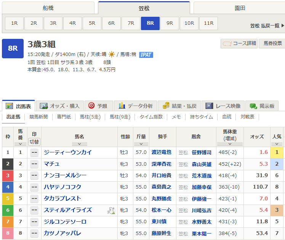Toggle mark selector for スティルアイライズ
The image size is (285, 240).
[34, 210]
